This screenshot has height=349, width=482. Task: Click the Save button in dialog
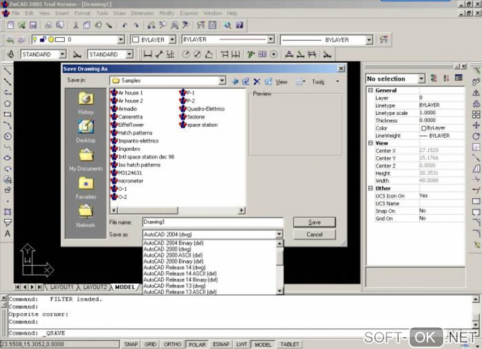[x=314, y=222]
